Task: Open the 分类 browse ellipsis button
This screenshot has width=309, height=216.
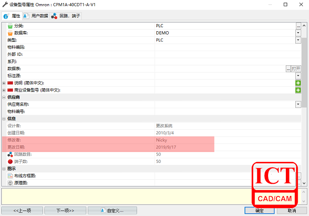Action: tap(299, 26)
